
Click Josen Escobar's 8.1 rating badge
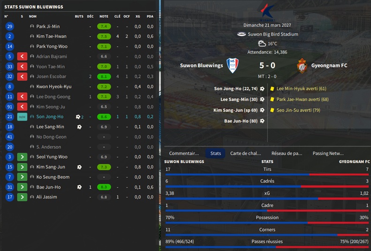[104, 76]
